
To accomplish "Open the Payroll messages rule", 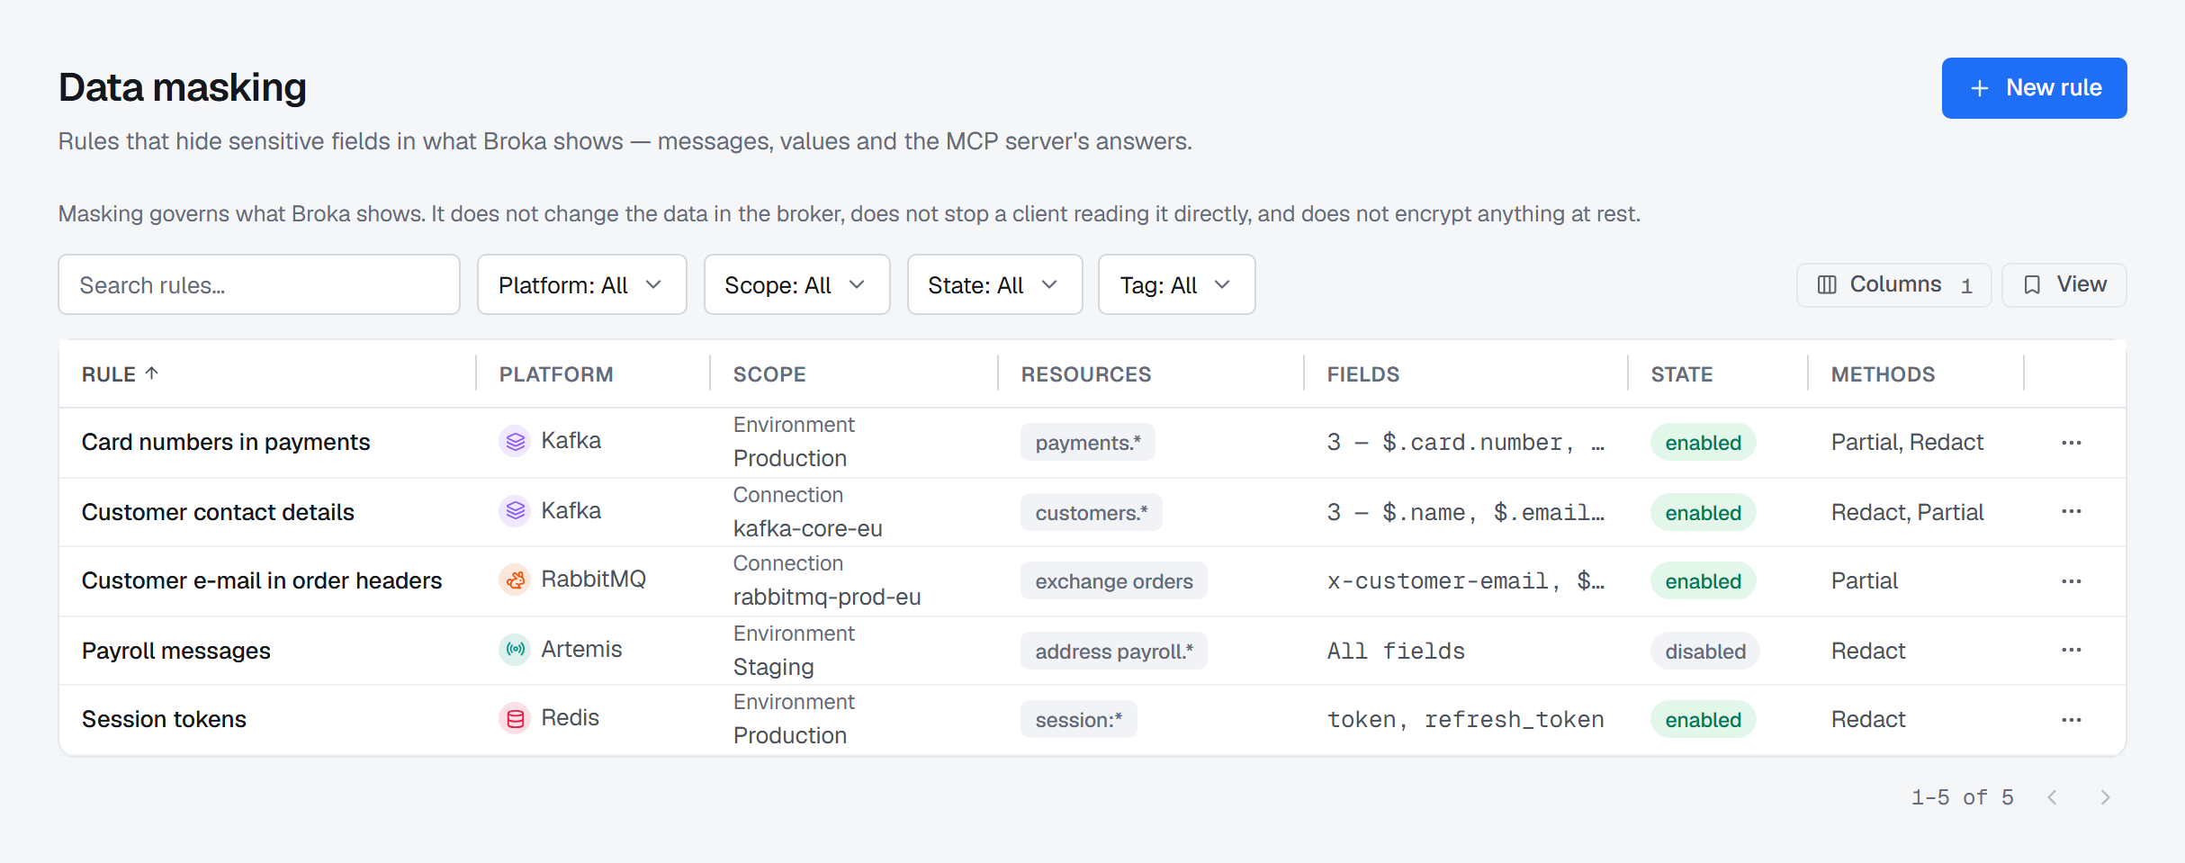I will pos(176,651).
